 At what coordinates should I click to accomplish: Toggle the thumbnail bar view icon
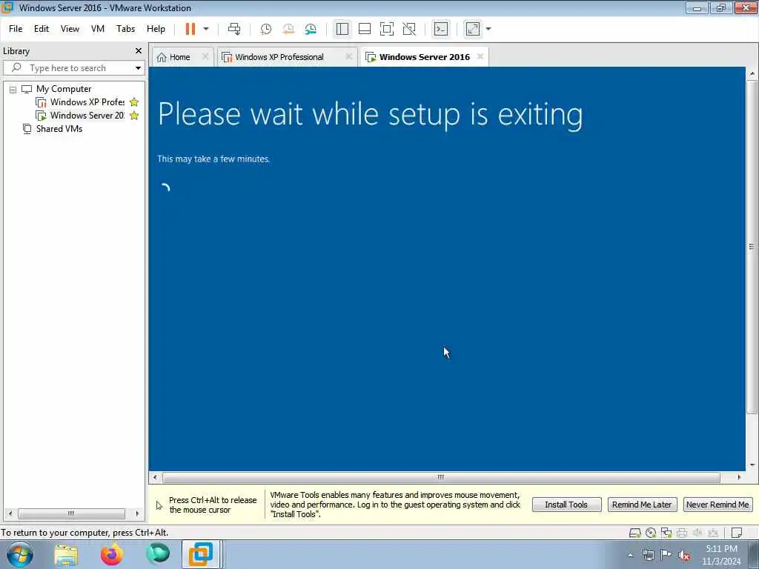pos(365,29)
